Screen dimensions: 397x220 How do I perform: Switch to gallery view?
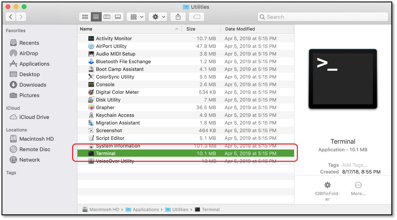pos(118,17)
